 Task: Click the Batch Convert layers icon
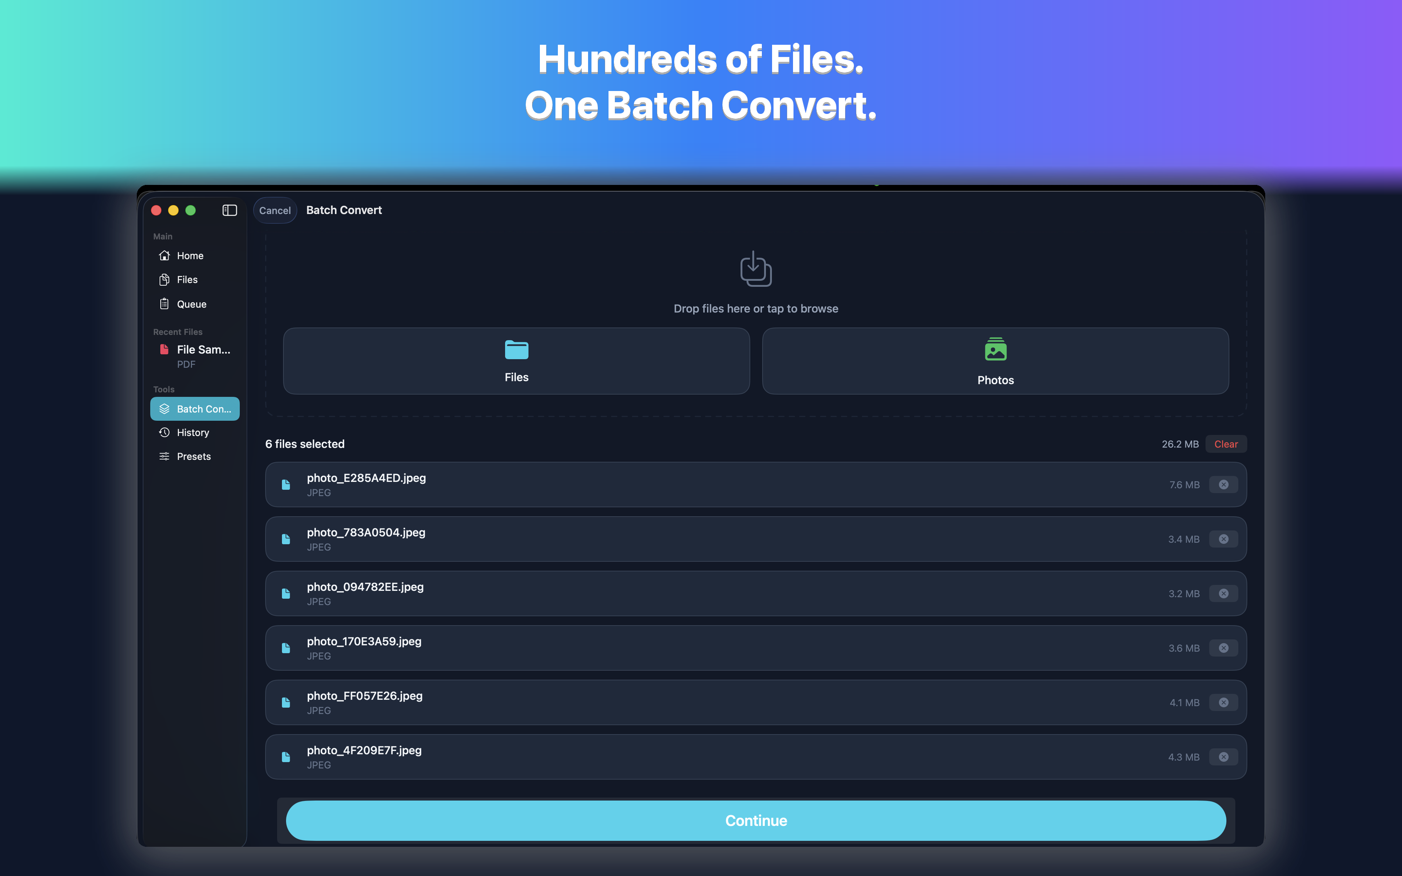(x=165, y=409)
